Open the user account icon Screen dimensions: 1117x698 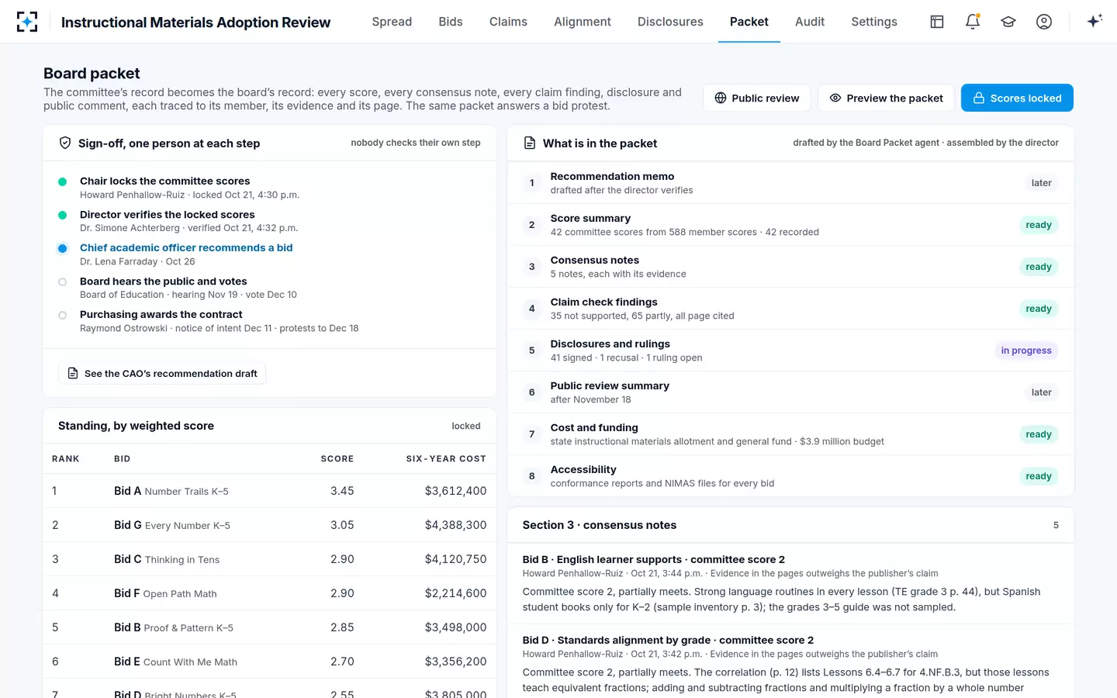point(1044,22)
